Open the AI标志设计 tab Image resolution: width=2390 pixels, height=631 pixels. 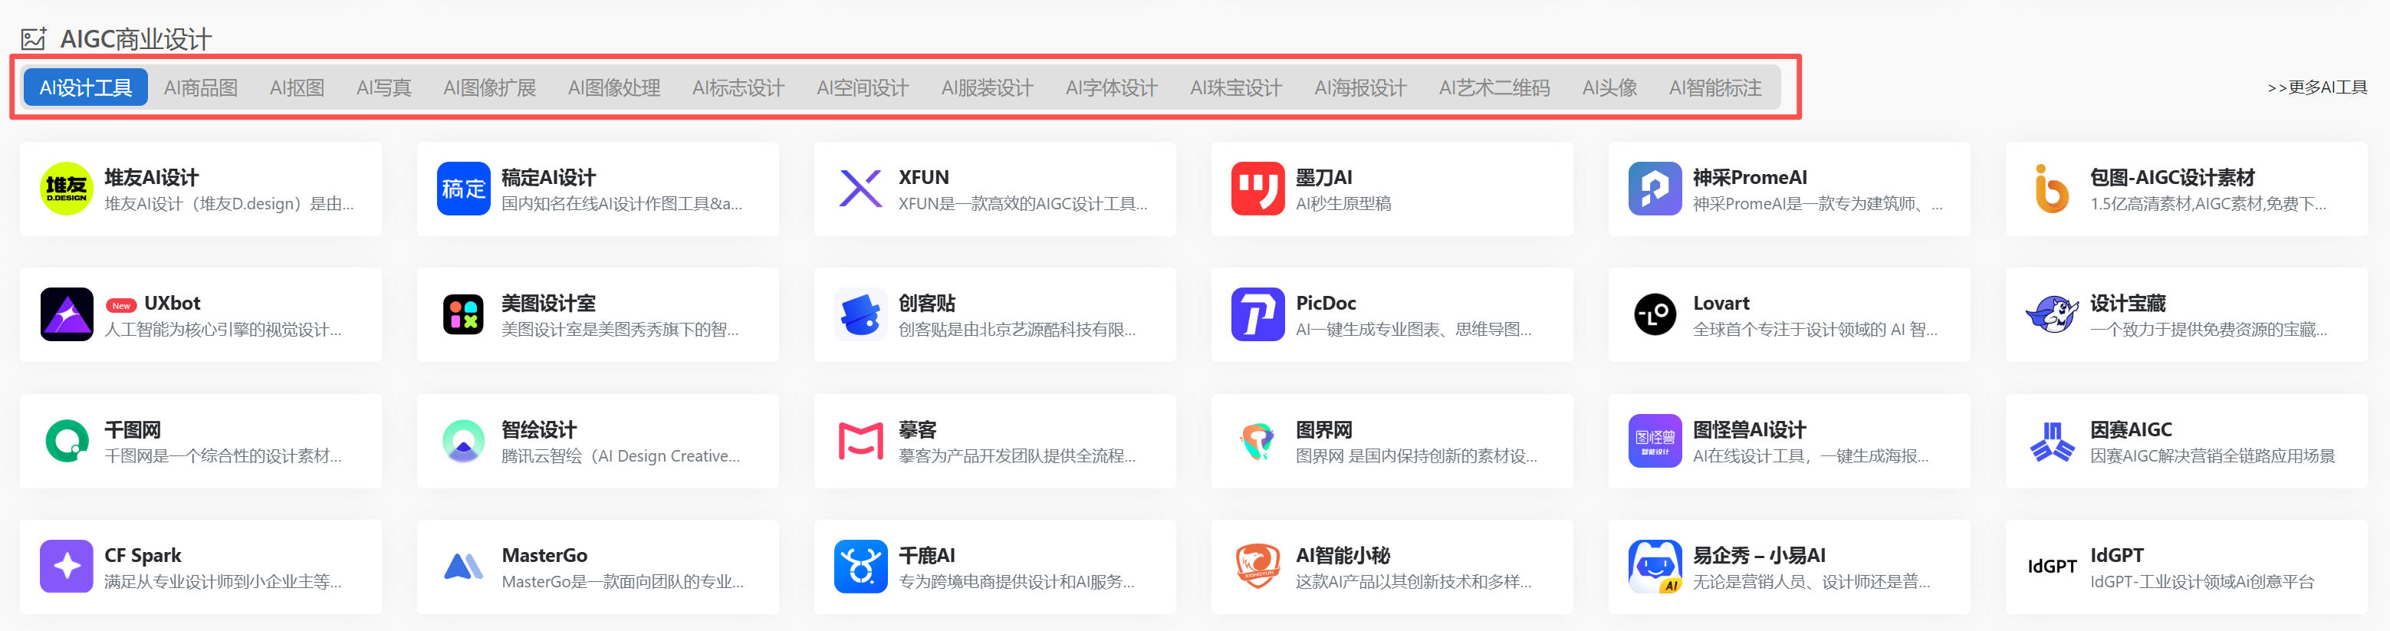pos(738,87)
